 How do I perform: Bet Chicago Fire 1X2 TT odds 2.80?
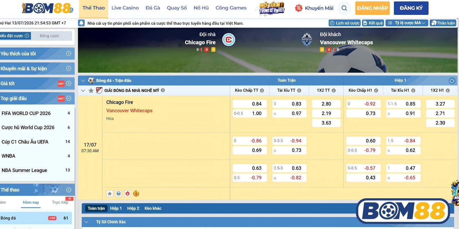326,104
